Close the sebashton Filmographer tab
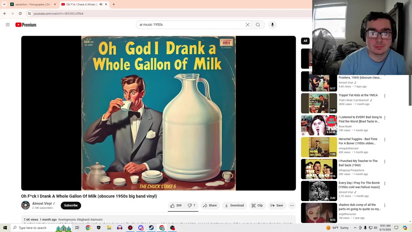The height and width of the screenshot is (232, 412). click(x=55, y=5)
